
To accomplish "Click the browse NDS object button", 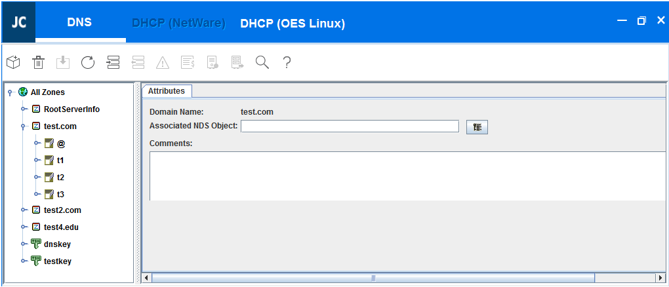I will (x=477, y=127).
